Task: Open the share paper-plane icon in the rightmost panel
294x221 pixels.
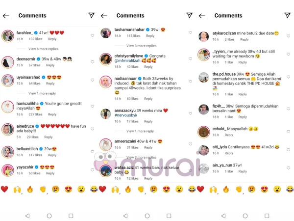Action: pyautogui.click(x=287, y=15)
